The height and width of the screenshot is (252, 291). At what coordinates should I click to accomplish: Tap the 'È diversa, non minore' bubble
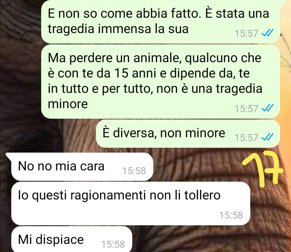[x=188, y=134]
